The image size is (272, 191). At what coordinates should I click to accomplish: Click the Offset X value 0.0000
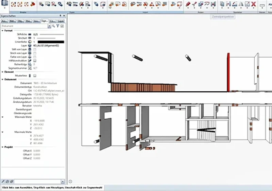pos(37,151)
